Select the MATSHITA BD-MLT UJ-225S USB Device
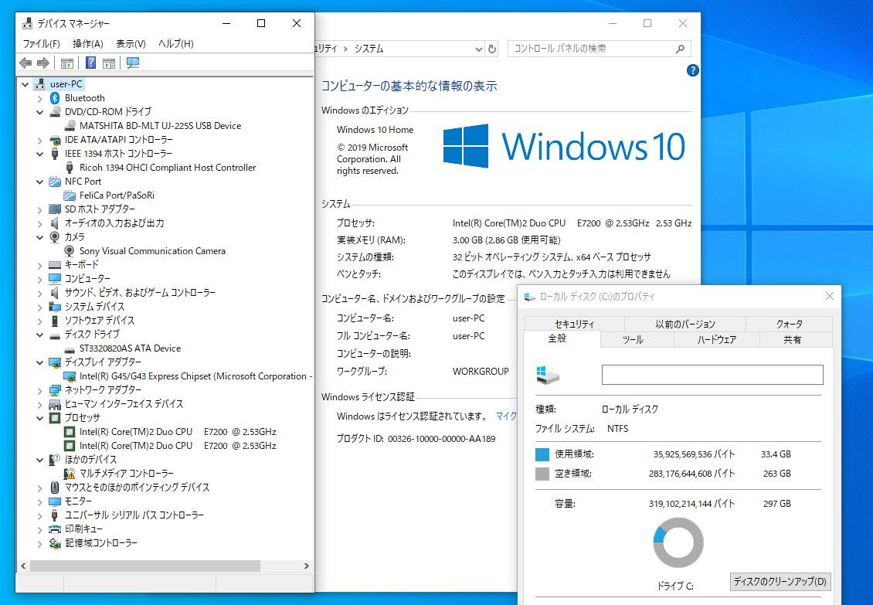 (160, 126)
